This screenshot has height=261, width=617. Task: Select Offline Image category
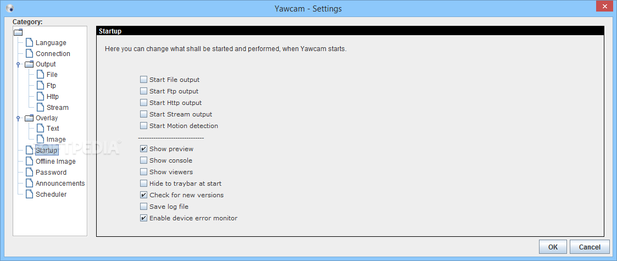pos(55,162)
